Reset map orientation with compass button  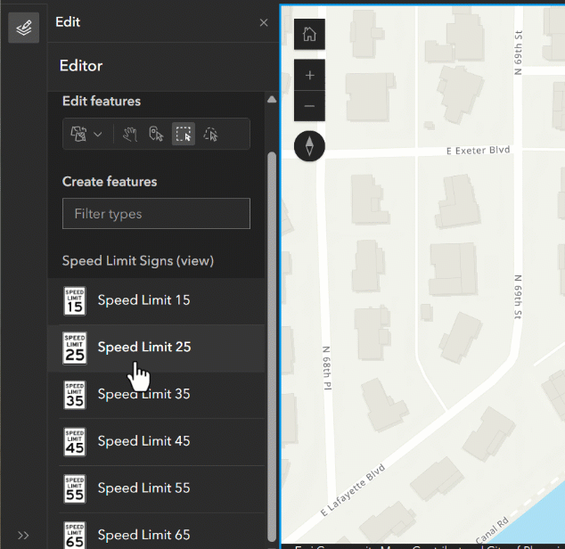click(309, 146)
